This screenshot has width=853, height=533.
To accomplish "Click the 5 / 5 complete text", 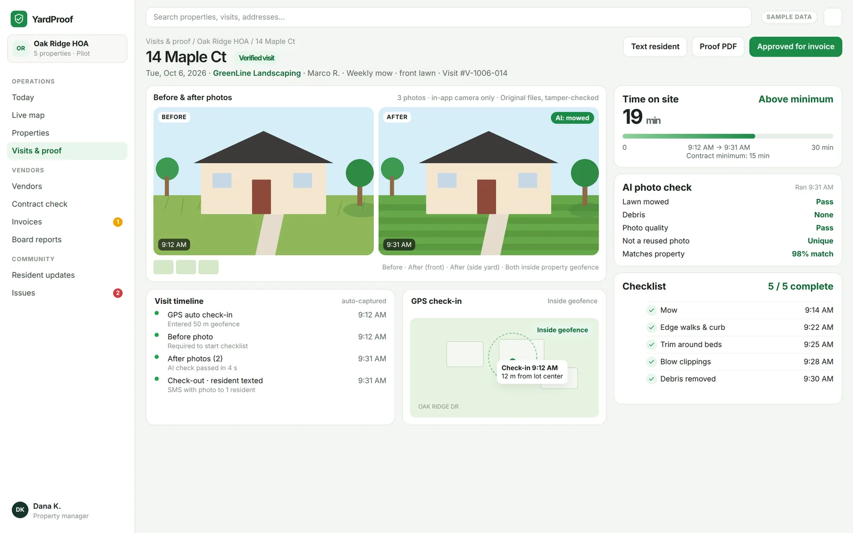I will click(x=800, y=286).
